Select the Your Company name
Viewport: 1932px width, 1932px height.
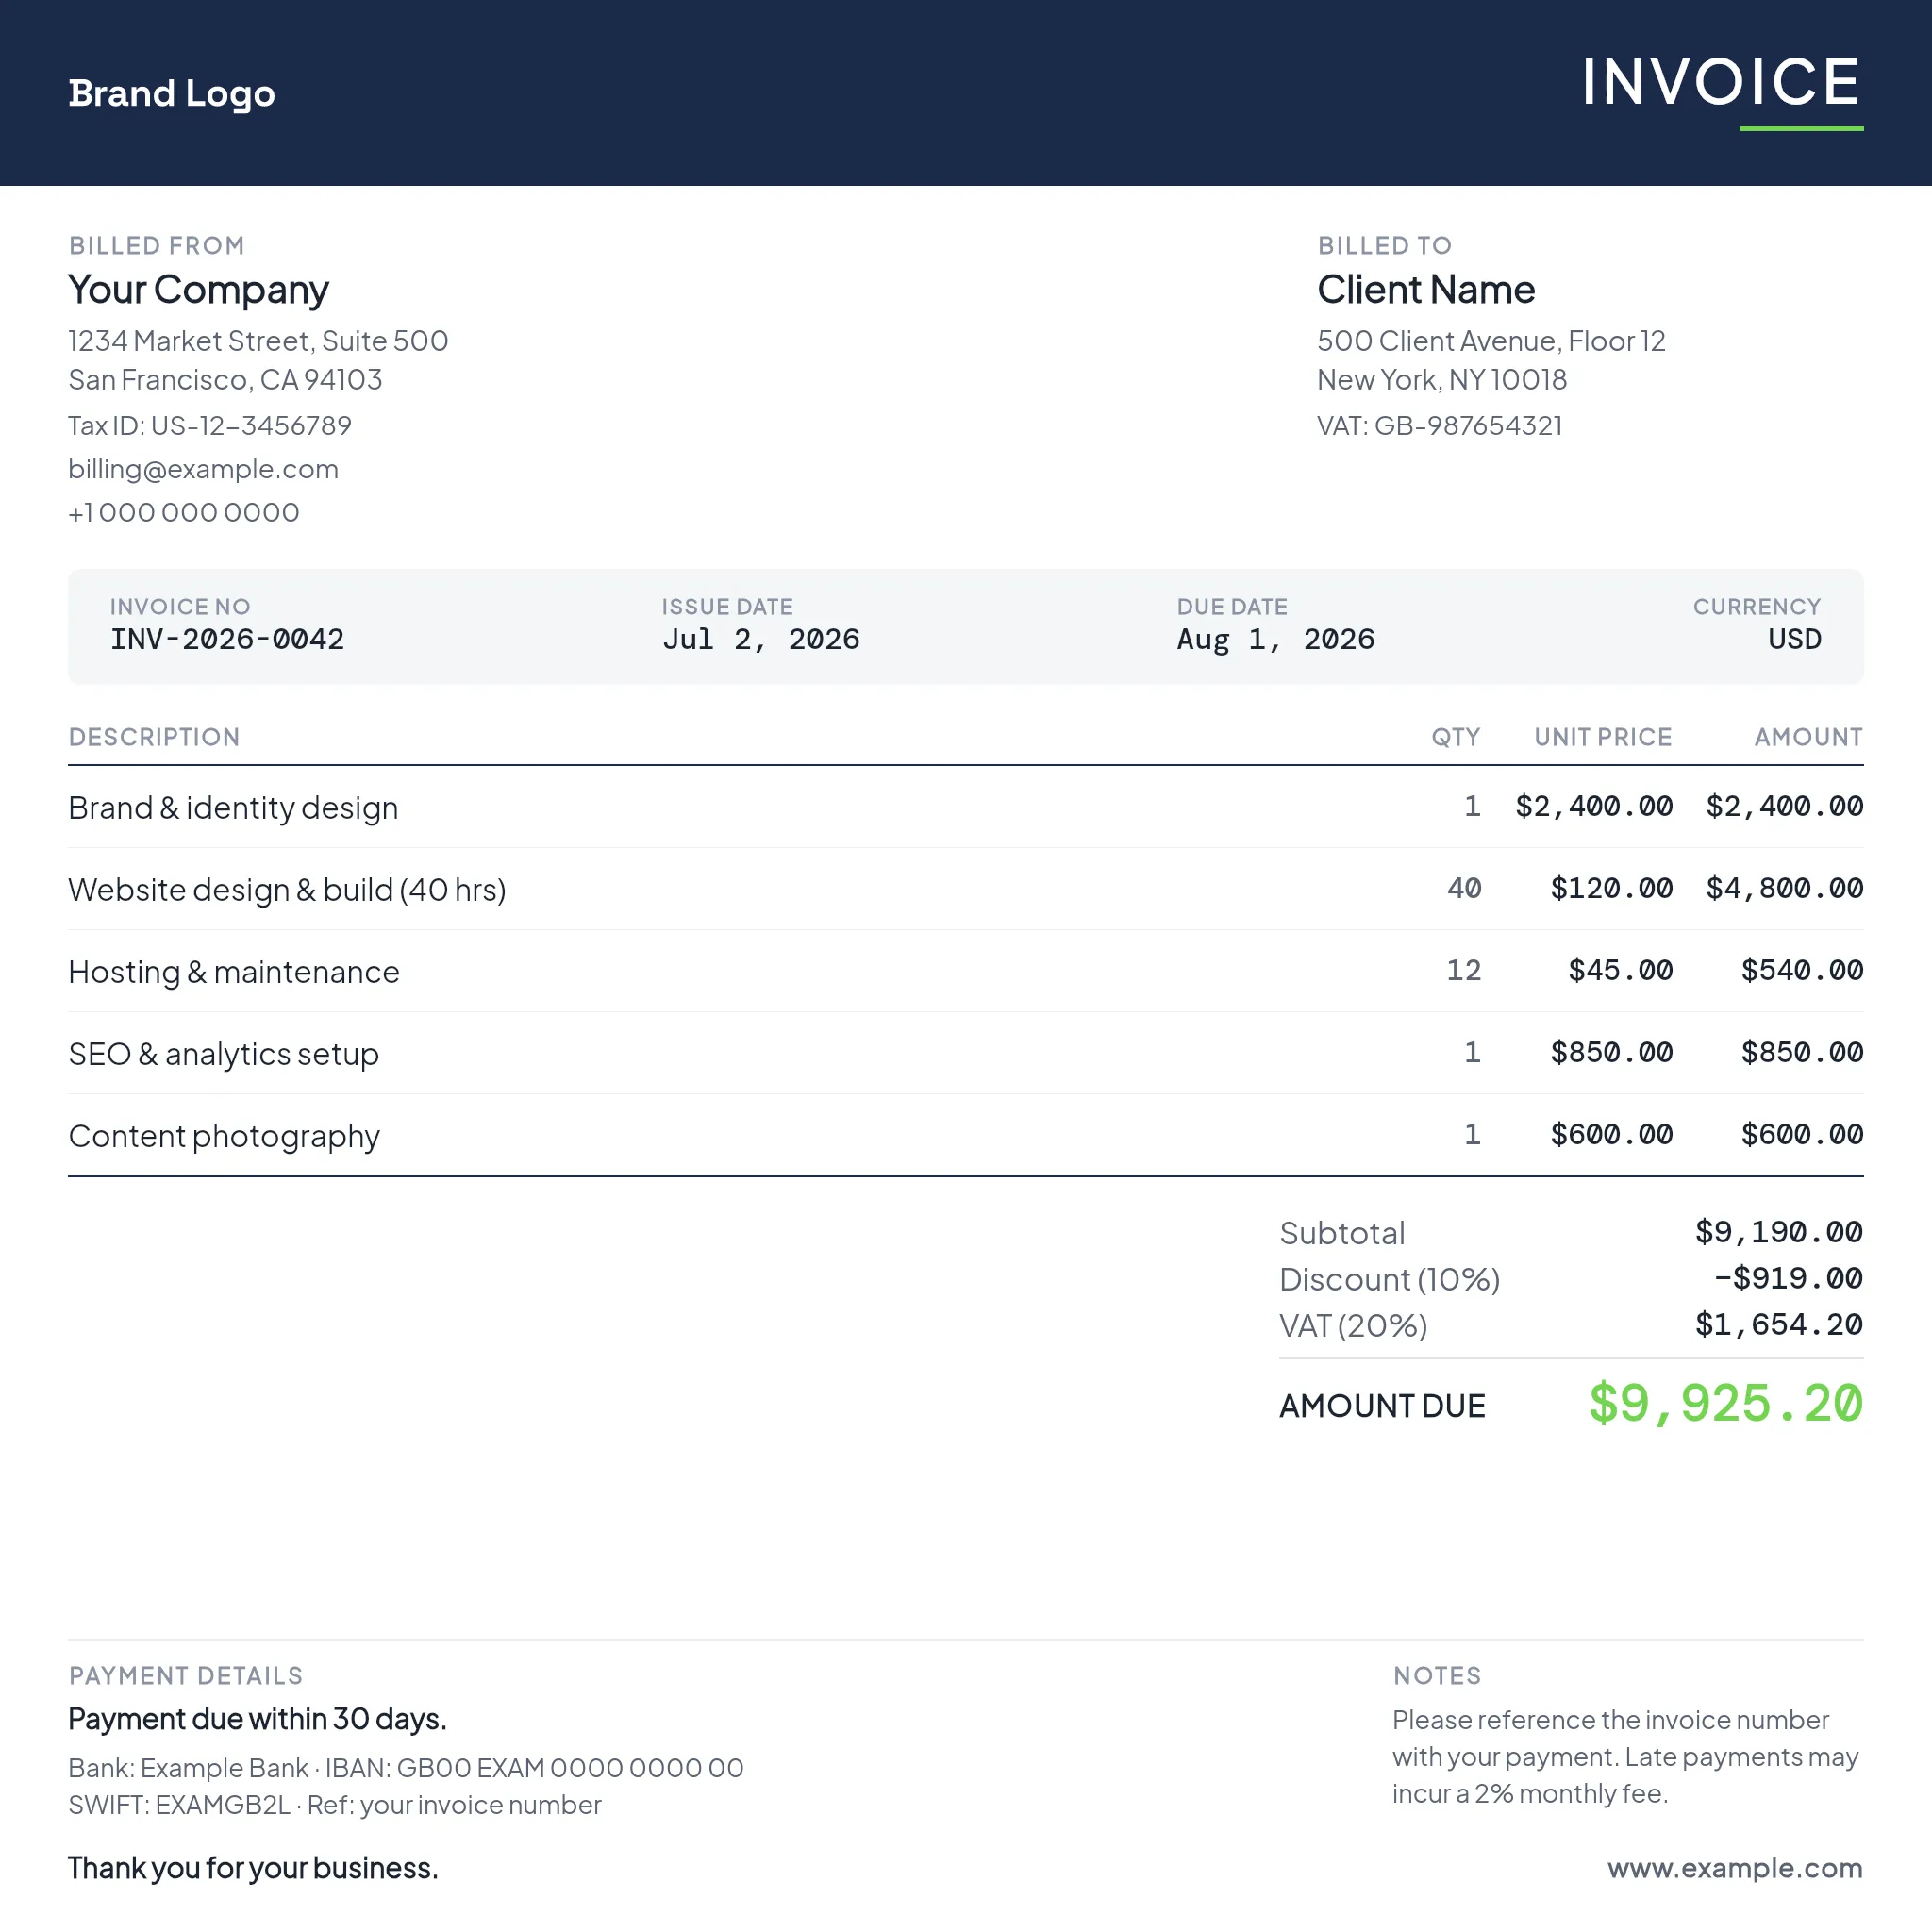tap(198, 290)
